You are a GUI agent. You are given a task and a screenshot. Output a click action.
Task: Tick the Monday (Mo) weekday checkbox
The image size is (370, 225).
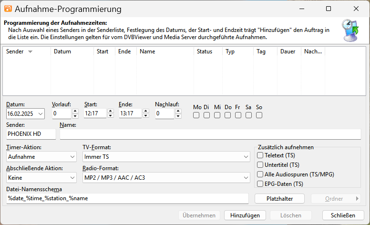point(196,115)
